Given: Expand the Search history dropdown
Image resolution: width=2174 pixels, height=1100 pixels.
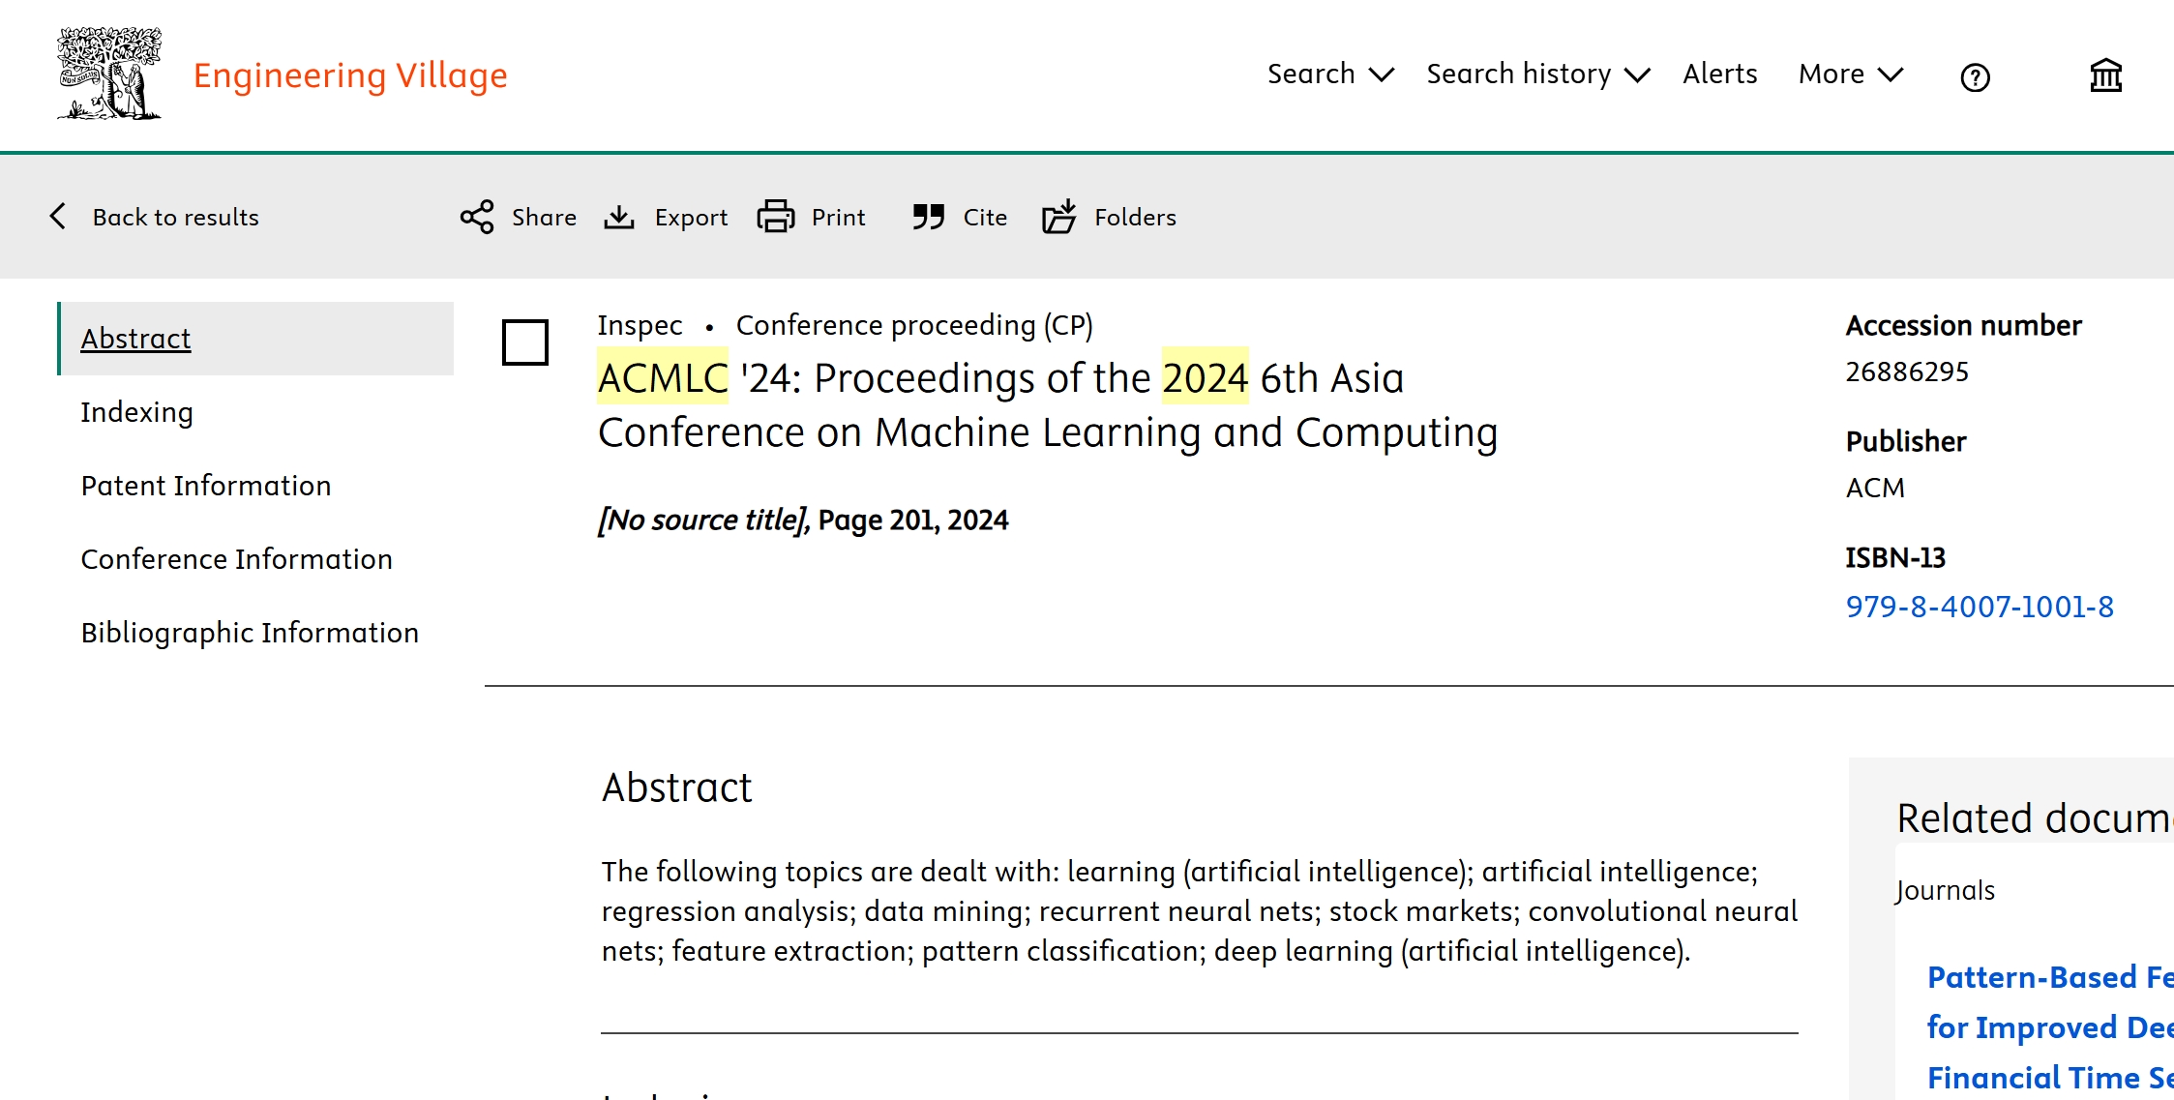Looking at the screenshot, I should [1537, 74].
